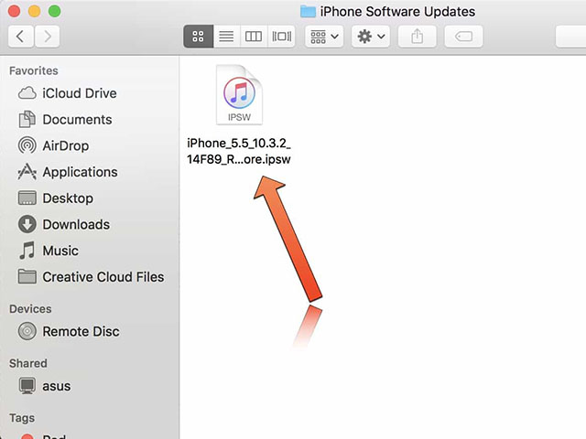Click the asus monitor icon
Image resolution: width=586 pixels, height=439 pixels.
[x=27, y=386]
